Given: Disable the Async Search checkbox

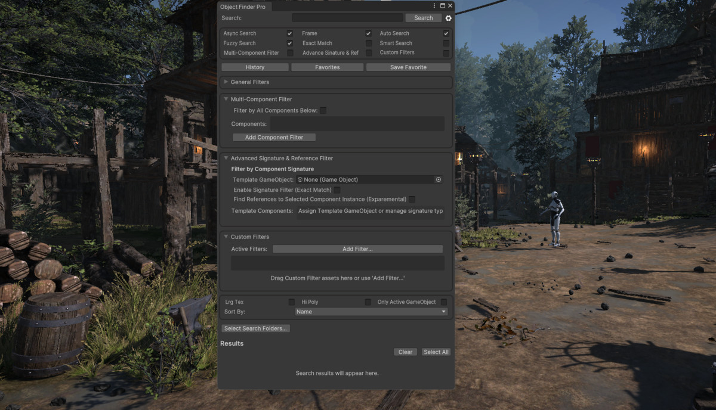Looking at the screenshot, I should (x=290, y=33).
